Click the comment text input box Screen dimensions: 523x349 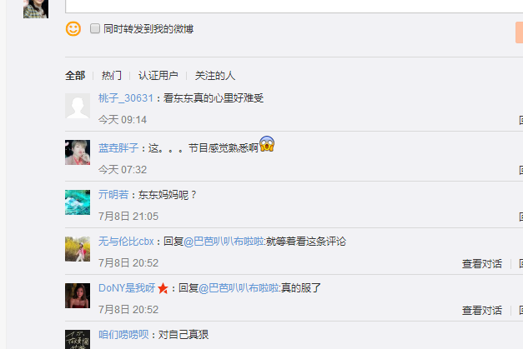pos(294,6)
